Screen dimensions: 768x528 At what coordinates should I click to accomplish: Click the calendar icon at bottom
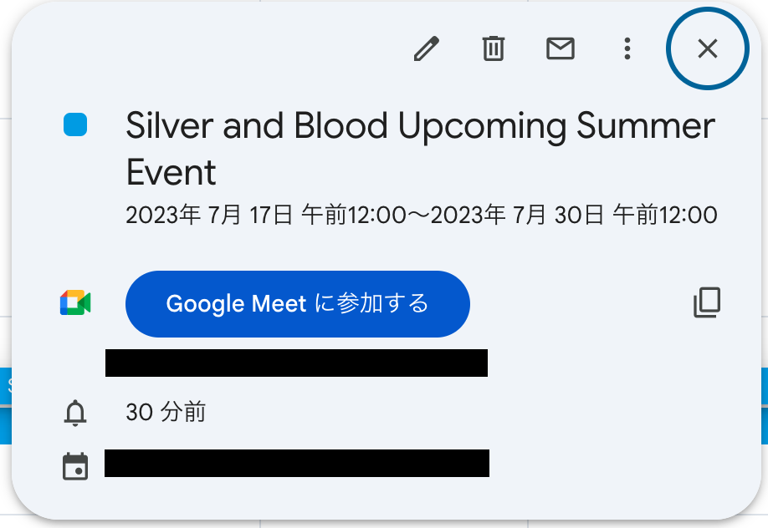coord(75,466)
